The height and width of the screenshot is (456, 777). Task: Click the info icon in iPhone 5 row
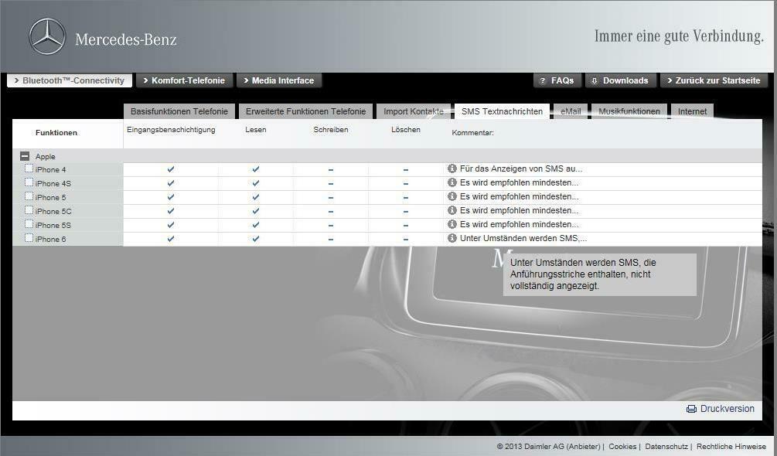(452, 196)
